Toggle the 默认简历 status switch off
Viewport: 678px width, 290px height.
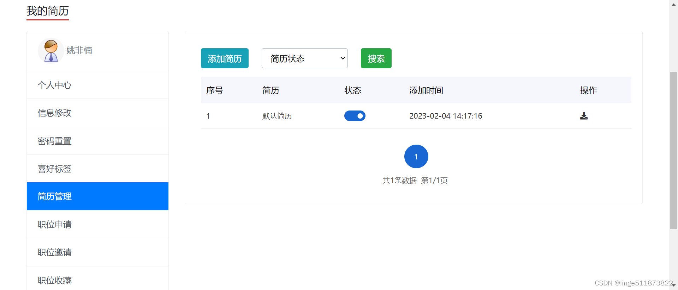[355, 116]
